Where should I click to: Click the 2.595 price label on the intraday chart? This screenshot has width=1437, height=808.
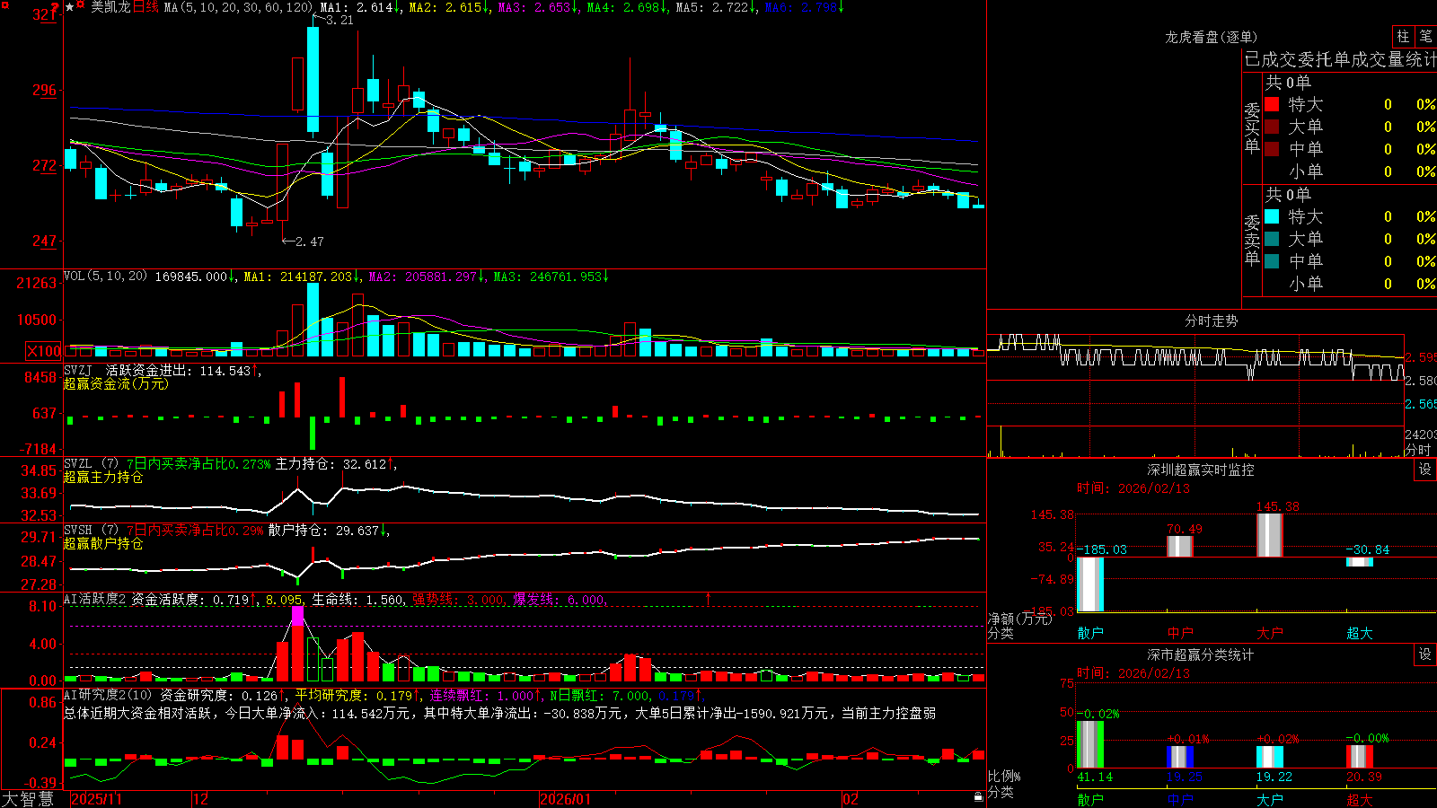point(1421,357)
